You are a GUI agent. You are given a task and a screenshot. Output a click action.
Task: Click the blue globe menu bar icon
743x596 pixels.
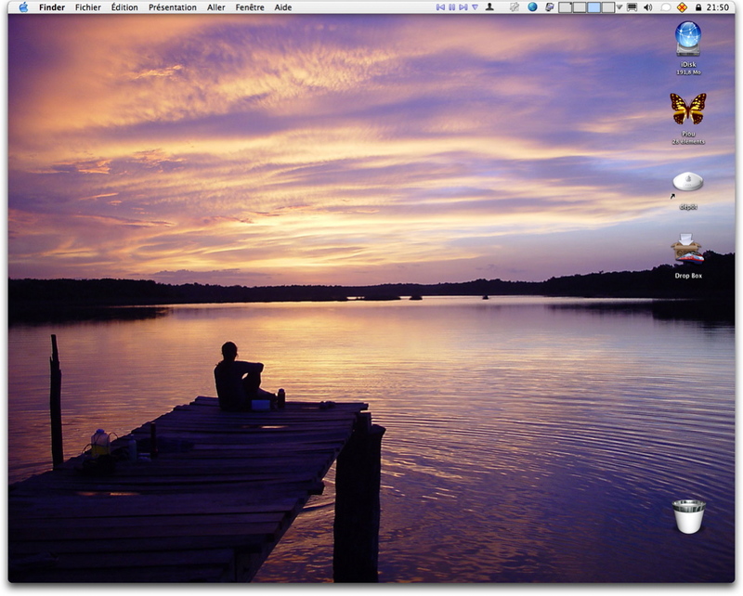point(533,7)
